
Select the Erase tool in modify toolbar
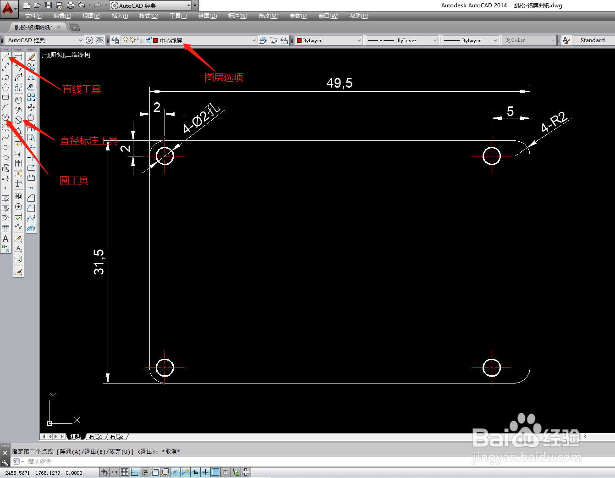[x=31, y=57]
